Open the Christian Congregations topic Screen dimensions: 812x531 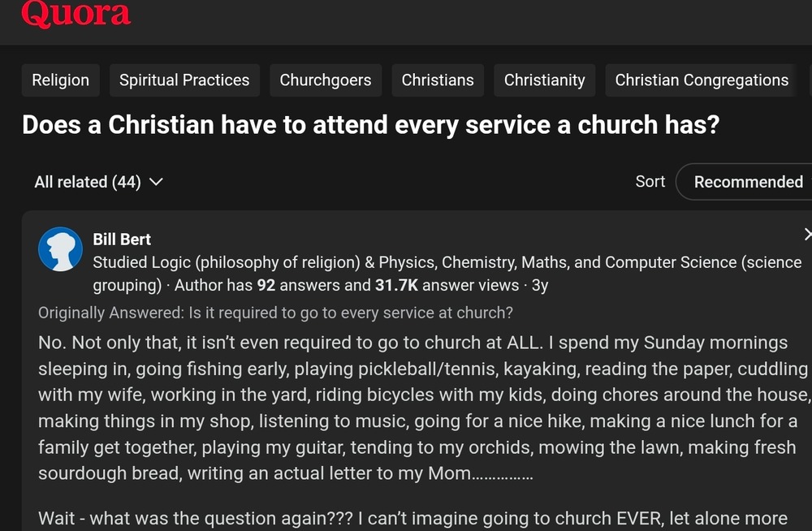coord(702,80)
